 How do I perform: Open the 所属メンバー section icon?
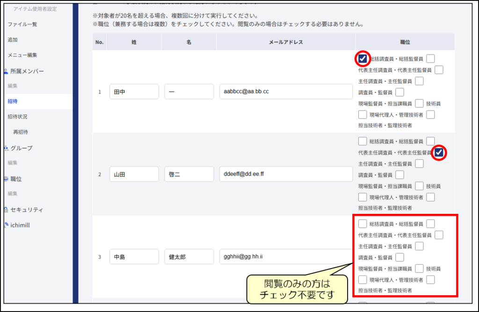pos(6,71)
